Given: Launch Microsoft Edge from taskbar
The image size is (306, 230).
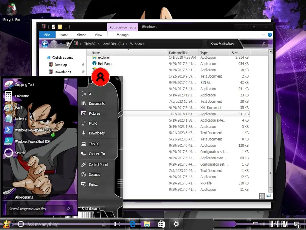Looking at the screenshot, I should click(132, 224).
